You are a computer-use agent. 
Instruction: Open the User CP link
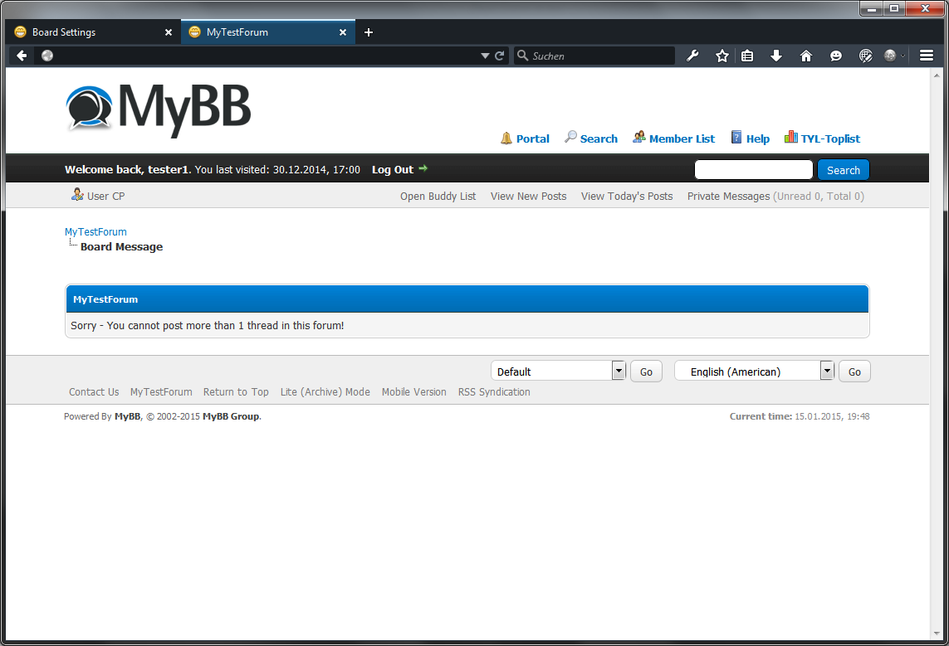point(105,196)
